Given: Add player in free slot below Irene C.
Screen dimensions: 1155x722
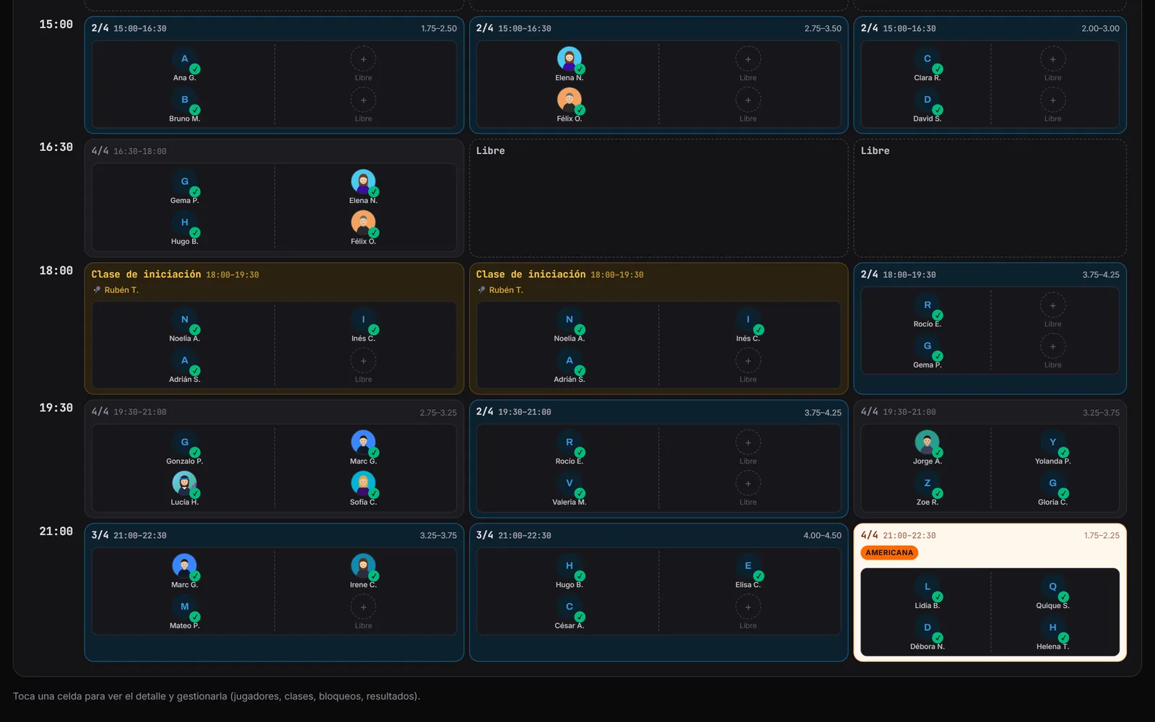Looking at the screenshot, I should [363, 607].
